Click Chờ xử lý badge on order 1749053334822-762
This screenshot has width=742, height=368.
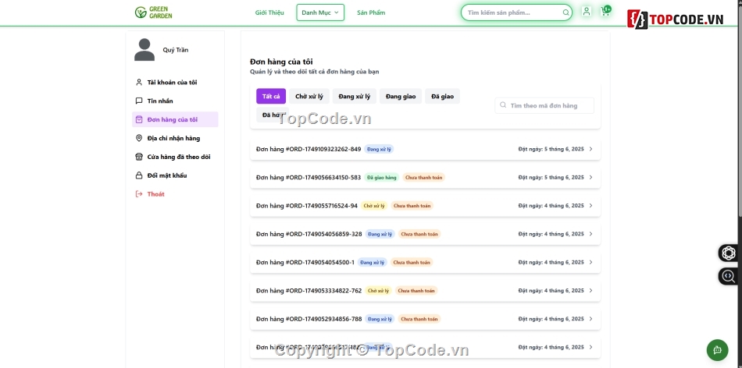point(378,291)
